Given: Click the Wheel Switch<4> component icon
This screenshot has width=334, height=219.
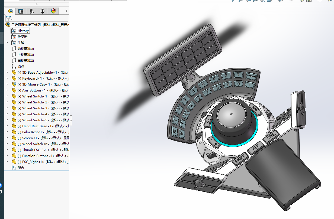Looking at the screenshot, I should [14, 114].
